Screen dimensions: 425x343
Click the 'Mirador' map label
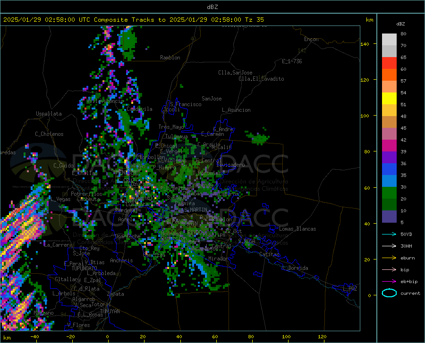pos(218,259)
